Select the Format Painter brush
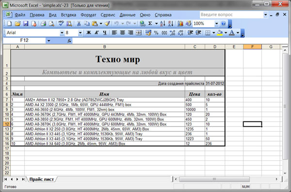Viewport: 291px width, 192px height. [x=107, y=24]
